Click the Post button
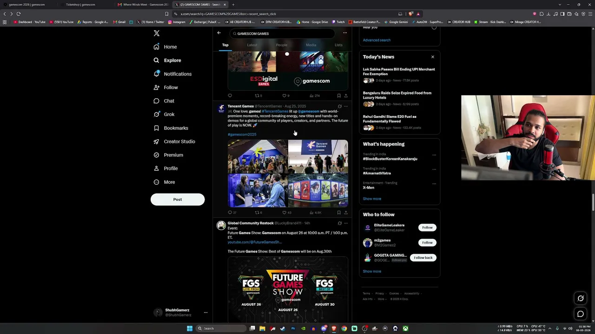The image size is (595, 334). click(178, 199)
